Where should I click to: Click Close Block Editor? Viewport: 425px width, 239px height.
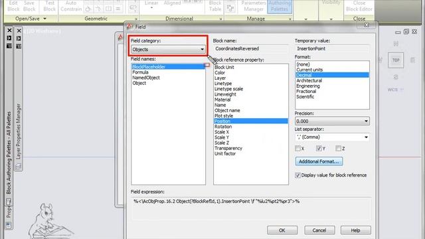[359, 6]
